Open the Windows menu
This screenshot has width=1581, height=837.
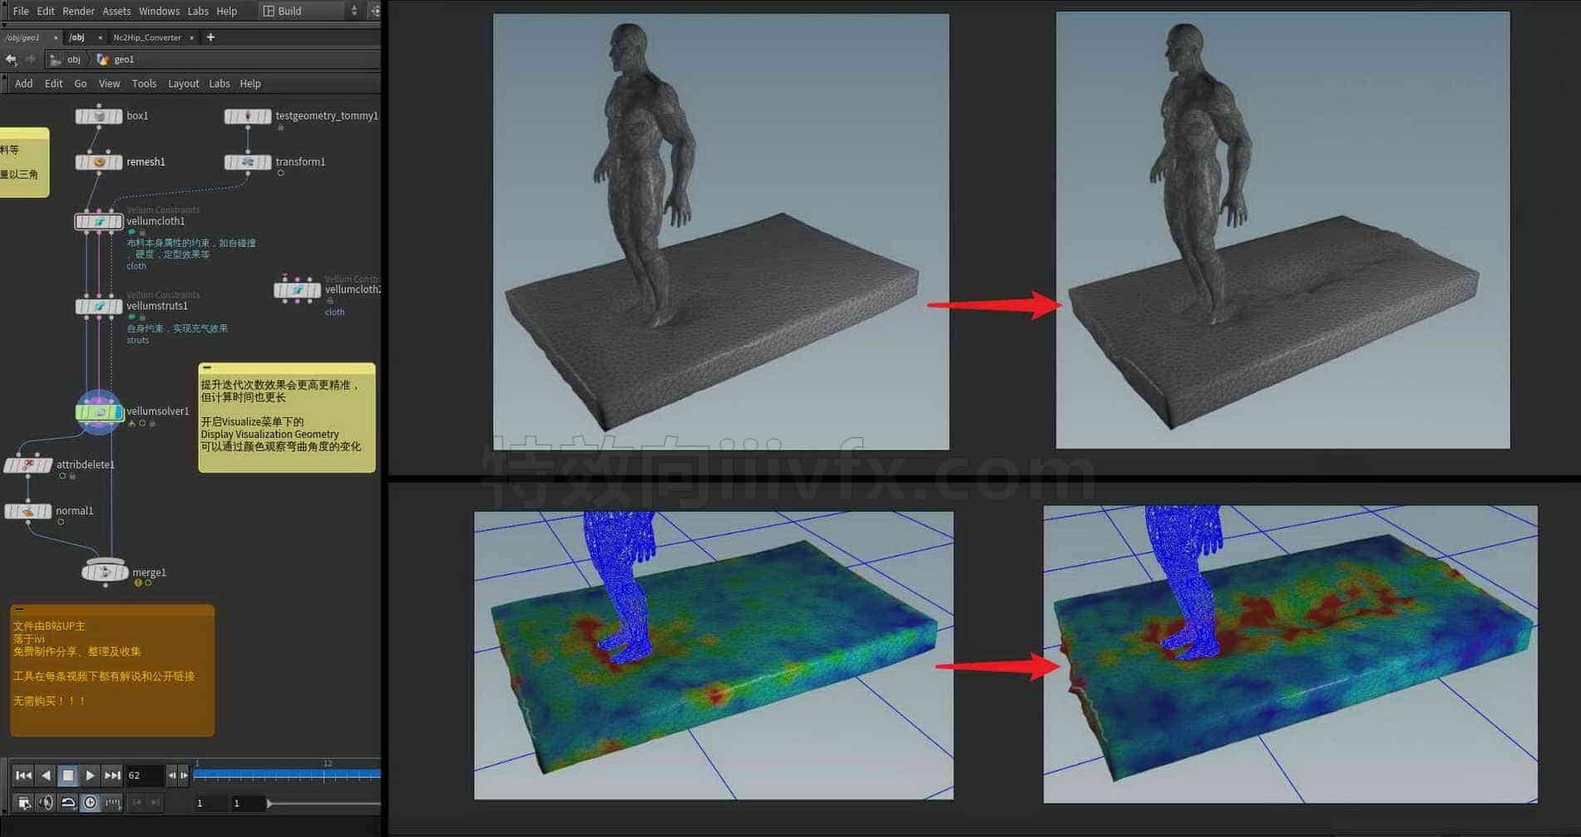click(x=159, y=11)
